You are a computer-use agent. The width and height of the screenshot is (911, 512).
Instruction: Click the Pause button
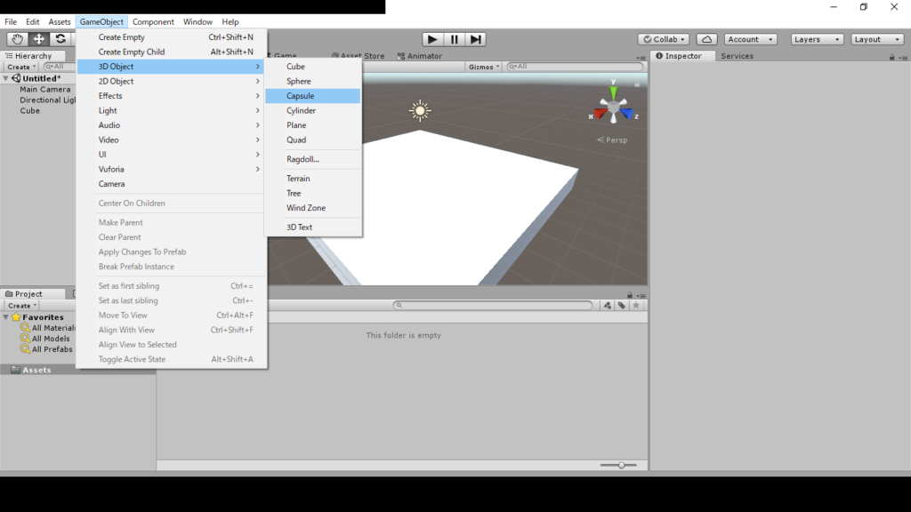pos(455,39)
